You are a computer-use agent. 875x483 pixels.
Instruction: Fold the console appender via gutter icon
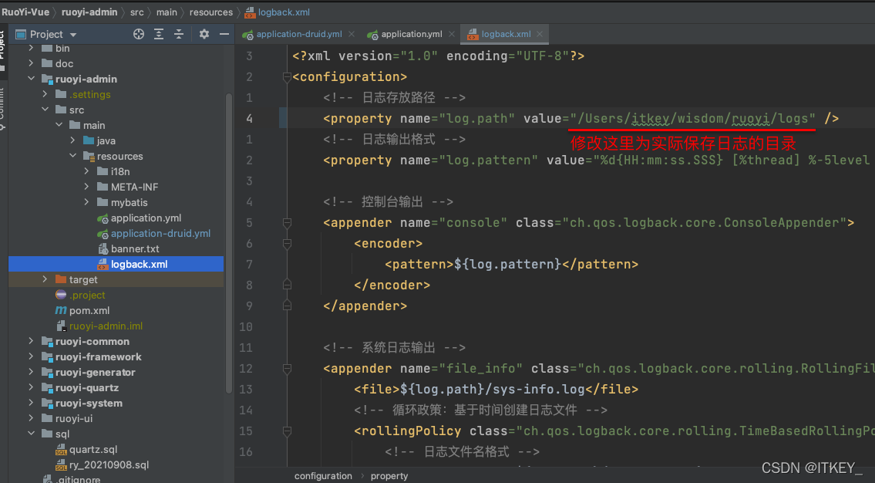[x=287, y=223]
